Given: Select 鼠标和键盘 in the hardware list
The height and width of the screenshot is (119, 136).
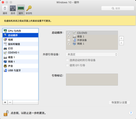Looking at the screenshot, I should 20,44.
